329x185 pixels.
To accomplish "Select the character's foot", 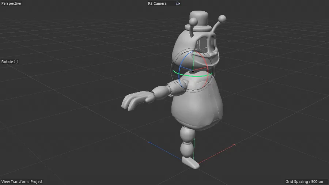I will click(x=190, y=163).
